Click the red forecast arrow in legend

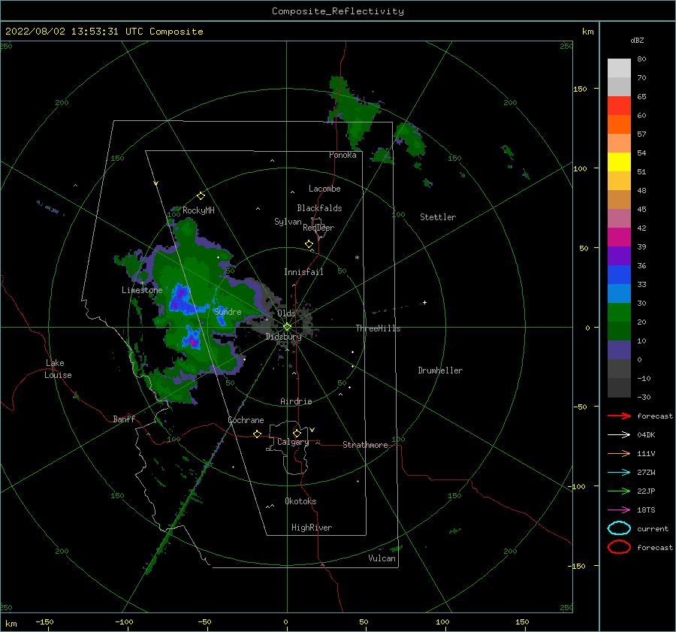pos(619,416)
